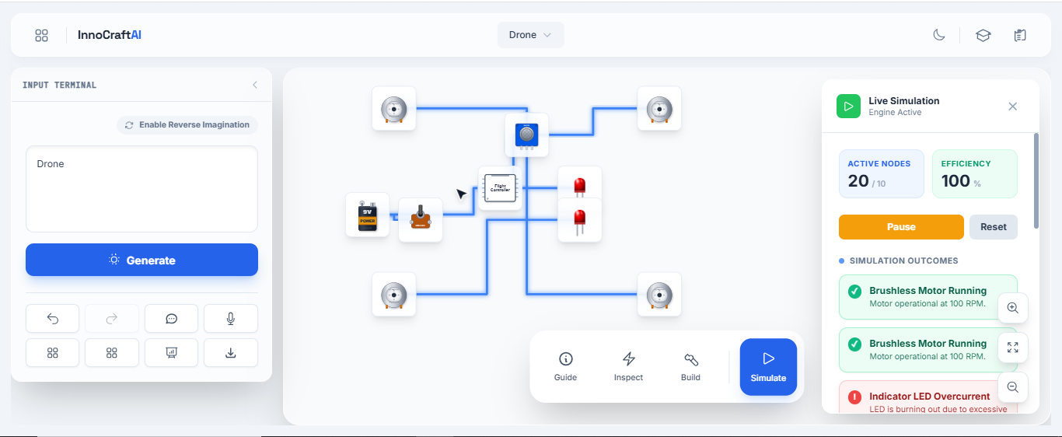Select the blue sensor module node
The height and width of the screenshot is (437, 1062).
(x=526, y=135)
